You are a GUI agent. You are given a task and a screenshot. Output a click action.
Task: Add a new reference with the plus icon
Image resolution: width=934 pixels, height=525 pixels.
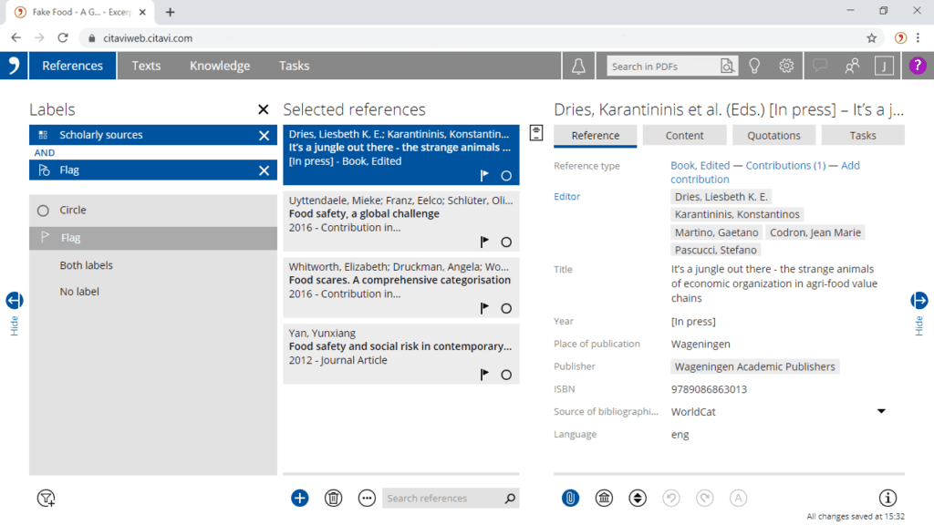pyautogui.click(x=299, y=498)
